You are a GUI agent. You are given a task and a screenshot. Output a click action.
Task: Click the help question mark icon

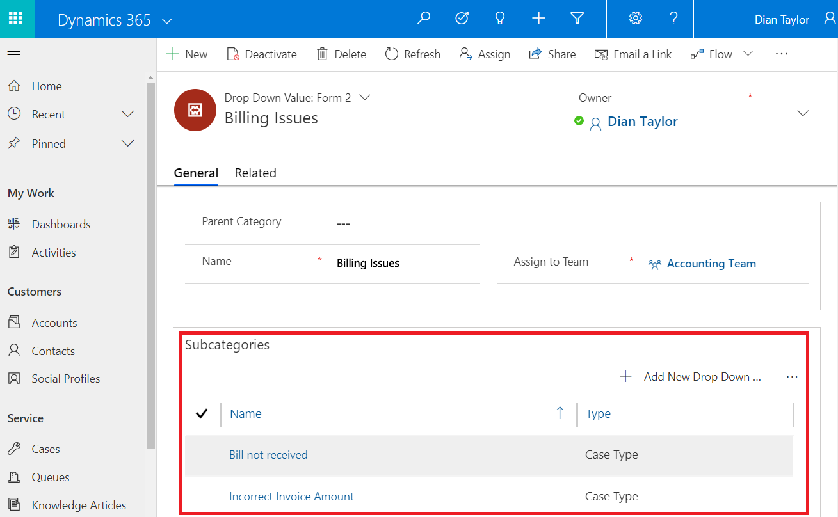tap(673, 19)
